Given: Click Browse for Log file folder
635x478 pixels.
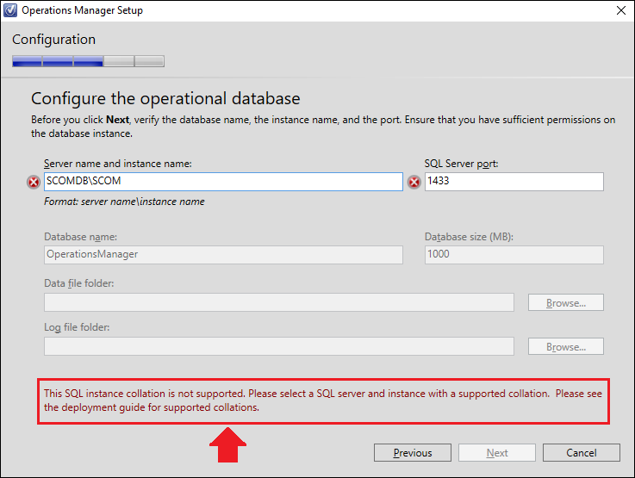Looking at the screenshot, I should [x=566, y=346].
